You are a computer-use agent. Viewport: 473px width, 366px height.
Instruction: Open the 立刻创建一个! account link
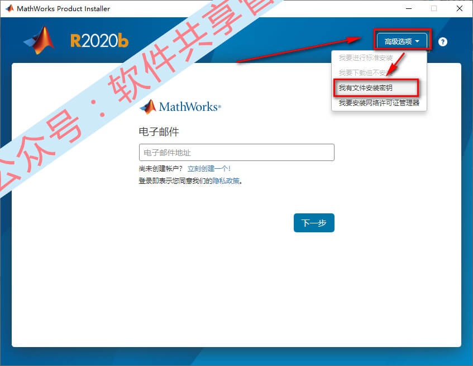coord(209,169)
